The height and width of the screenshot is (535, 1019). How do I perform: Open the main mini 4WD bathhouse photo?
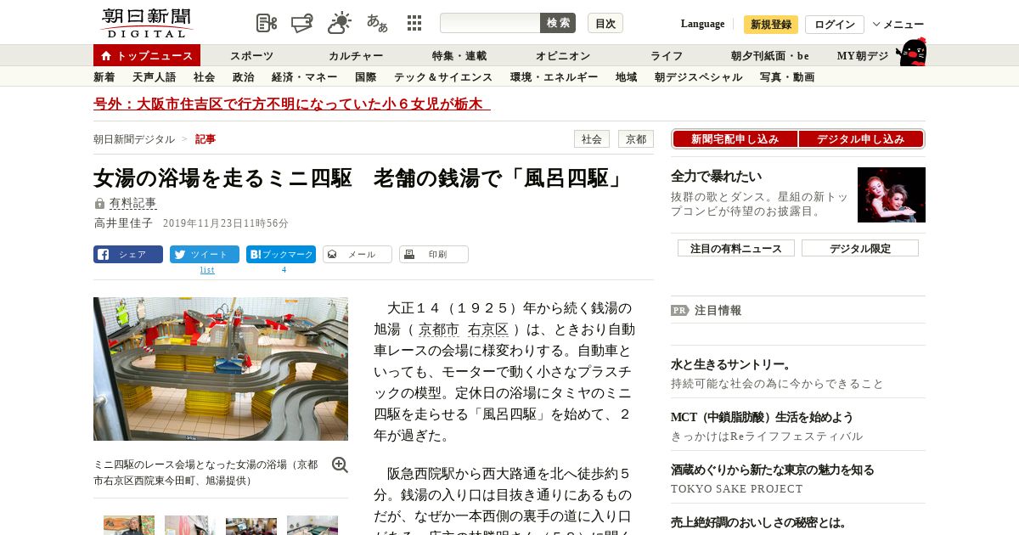pyautogui.click(x=221, y=369)
